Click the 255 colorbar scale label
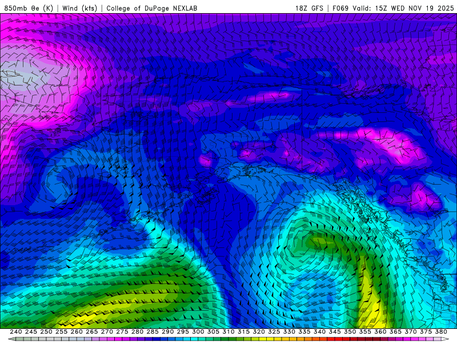Screen dimensions: 457x342 pos(61,332)
